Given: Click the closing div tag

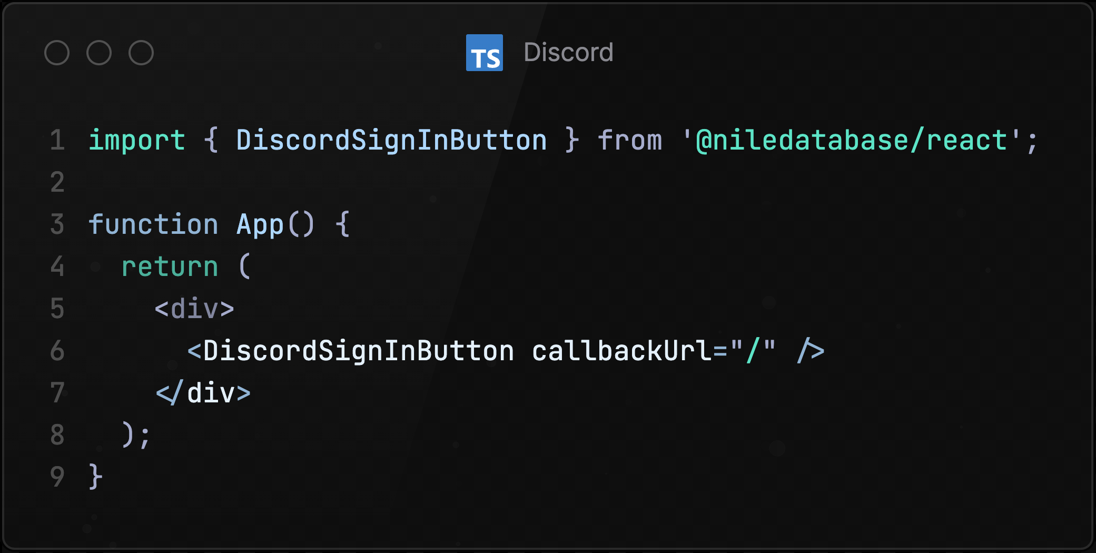Looking at the screenshot, I should pos(203,393).
